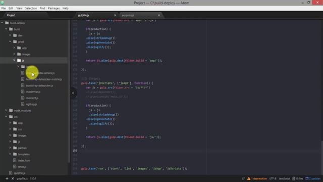
Task: Click the moment.js file icon
Action: click(23, 98)
